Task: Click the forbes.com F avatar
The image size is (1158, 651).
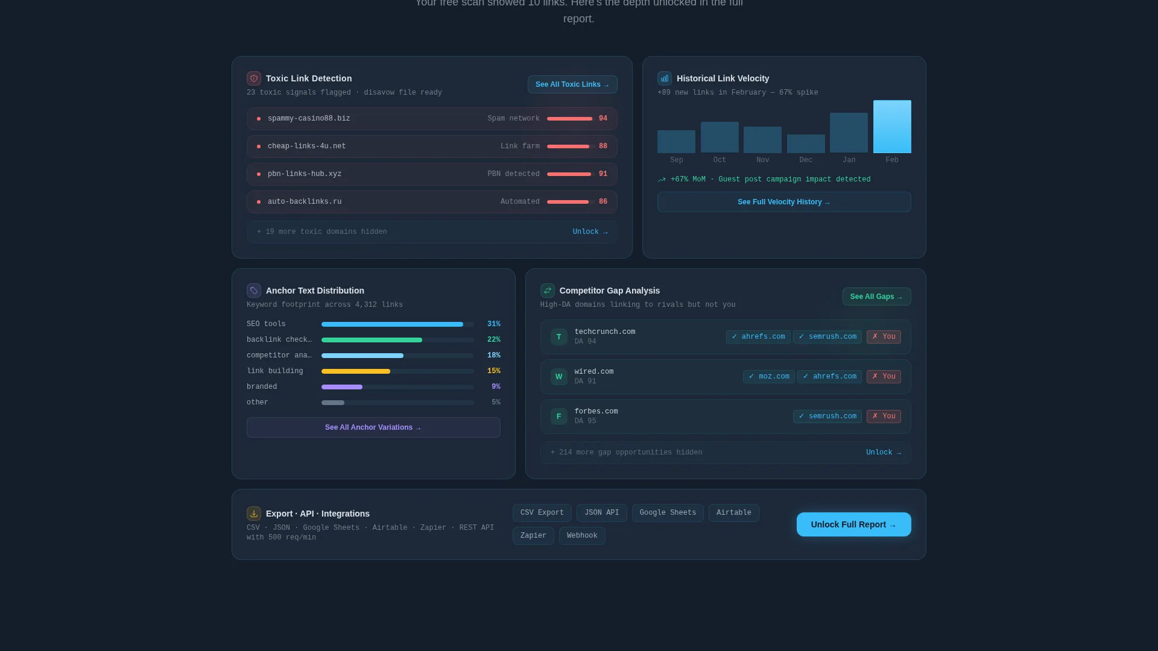Action: pos(559,417)
